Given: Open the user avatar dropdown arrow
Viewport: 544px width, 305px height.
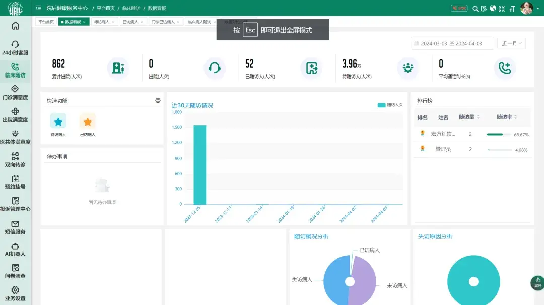Looking at the screenshot, I should coord(538,9).
